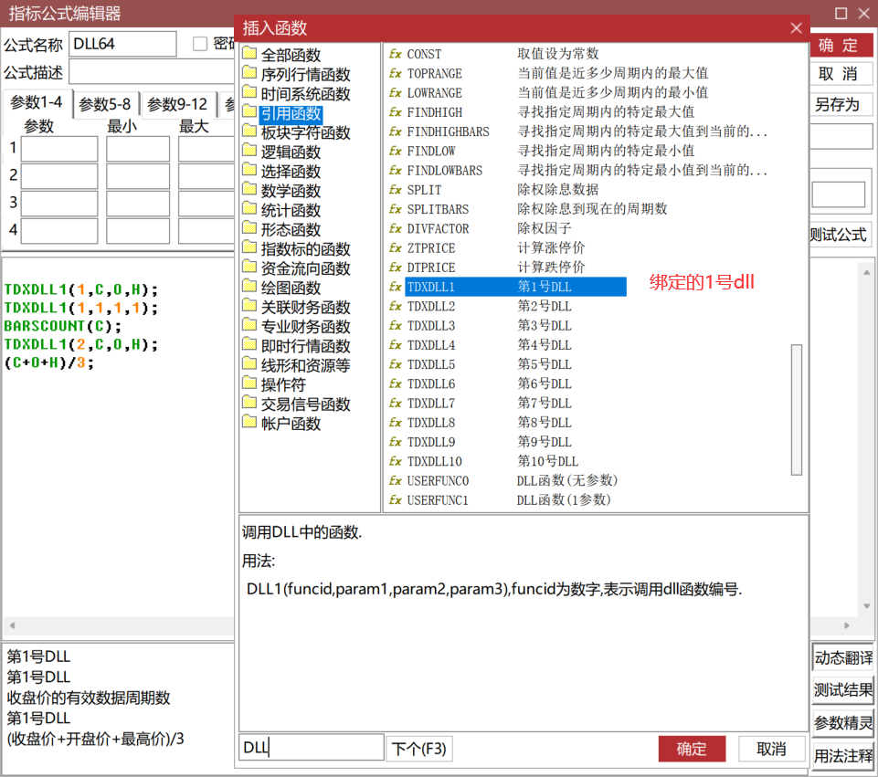The image size is (878, 777).
Task: Select the 引用函数 category
Action: pyautogui.click(x=282, y=113)
